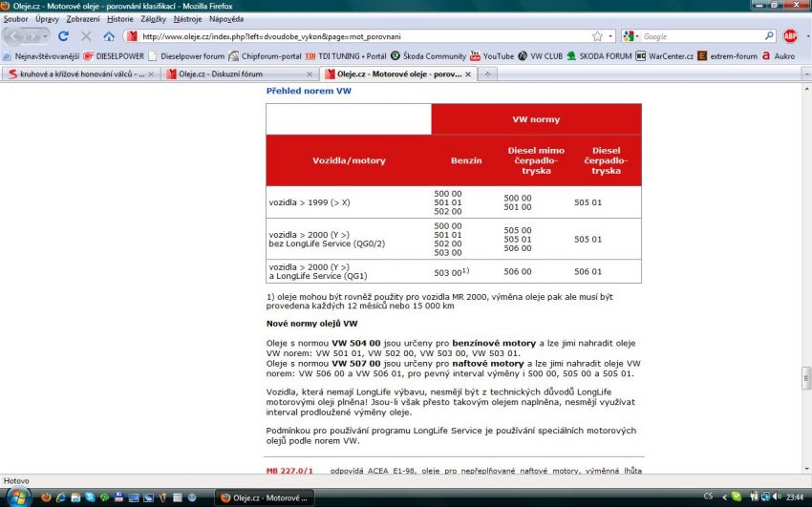
Task: Open the Nápověda menu
Action: (x=226, y=19)
